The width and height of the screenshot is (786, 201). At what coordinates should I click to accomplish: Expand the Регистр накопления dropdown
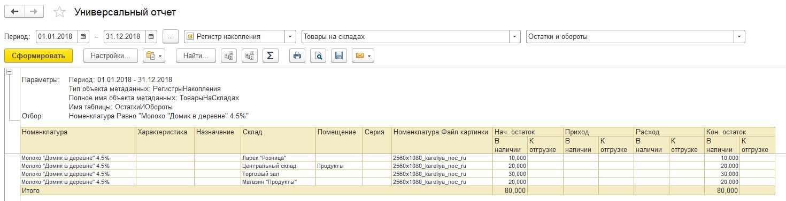click(291, 37)
